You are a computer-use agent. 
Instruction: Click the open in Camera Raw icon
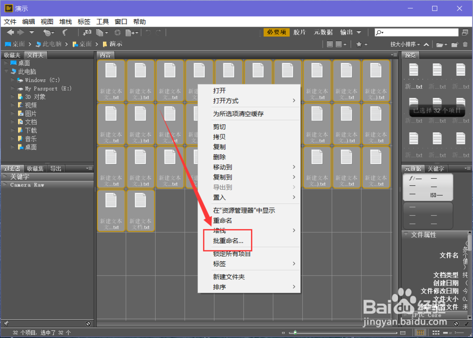tap(117, 32)
